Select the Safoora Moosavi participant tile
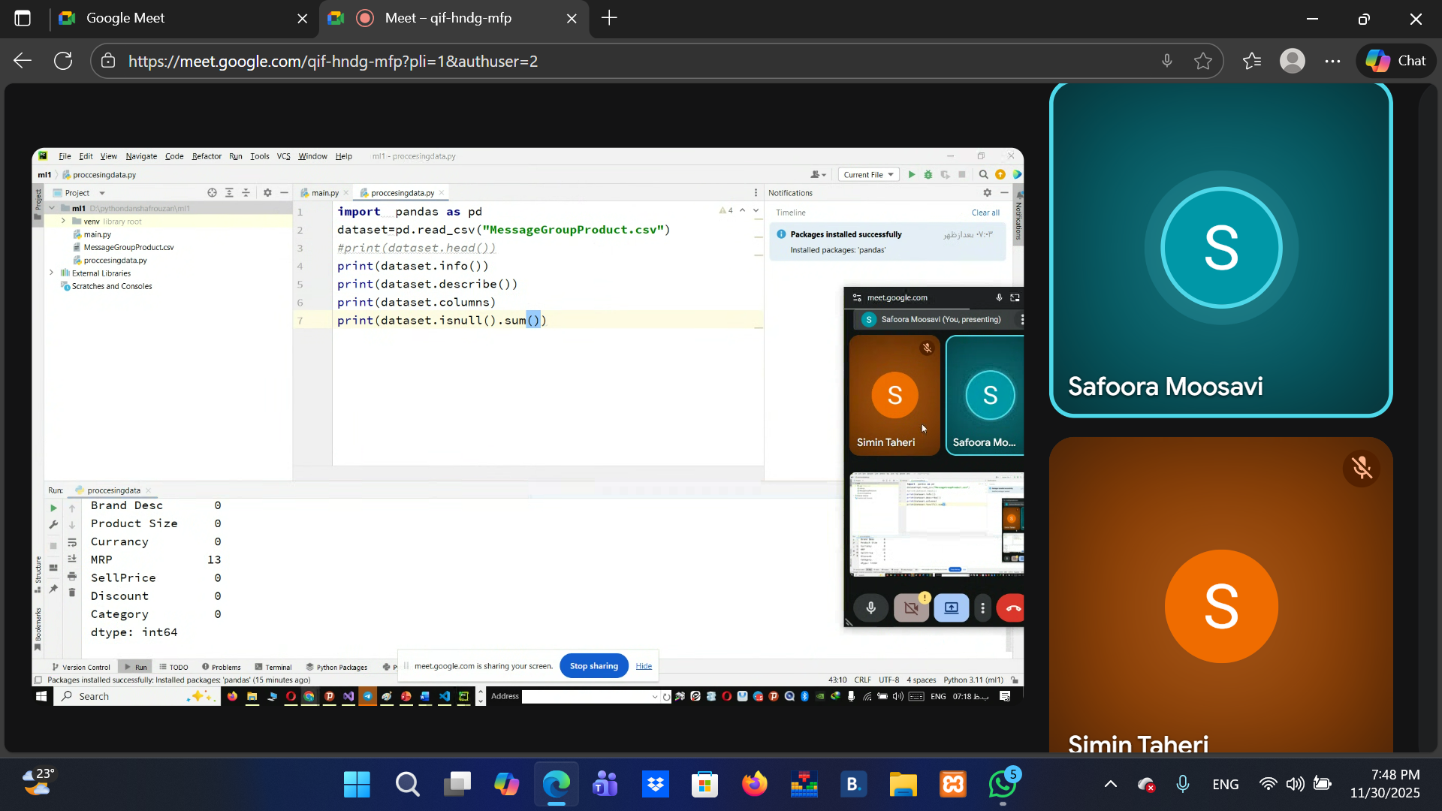 (1220, 249)
